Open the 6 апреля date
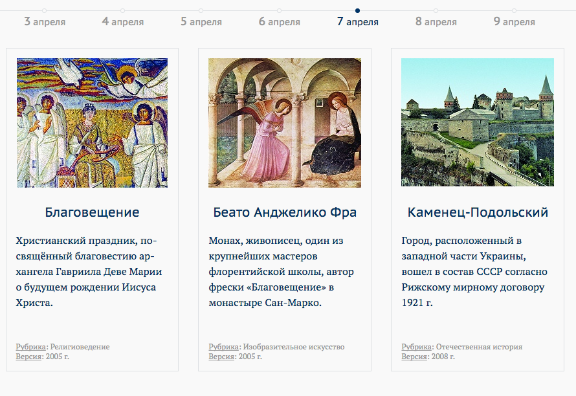576x396 pixels. tap(280, 22)
